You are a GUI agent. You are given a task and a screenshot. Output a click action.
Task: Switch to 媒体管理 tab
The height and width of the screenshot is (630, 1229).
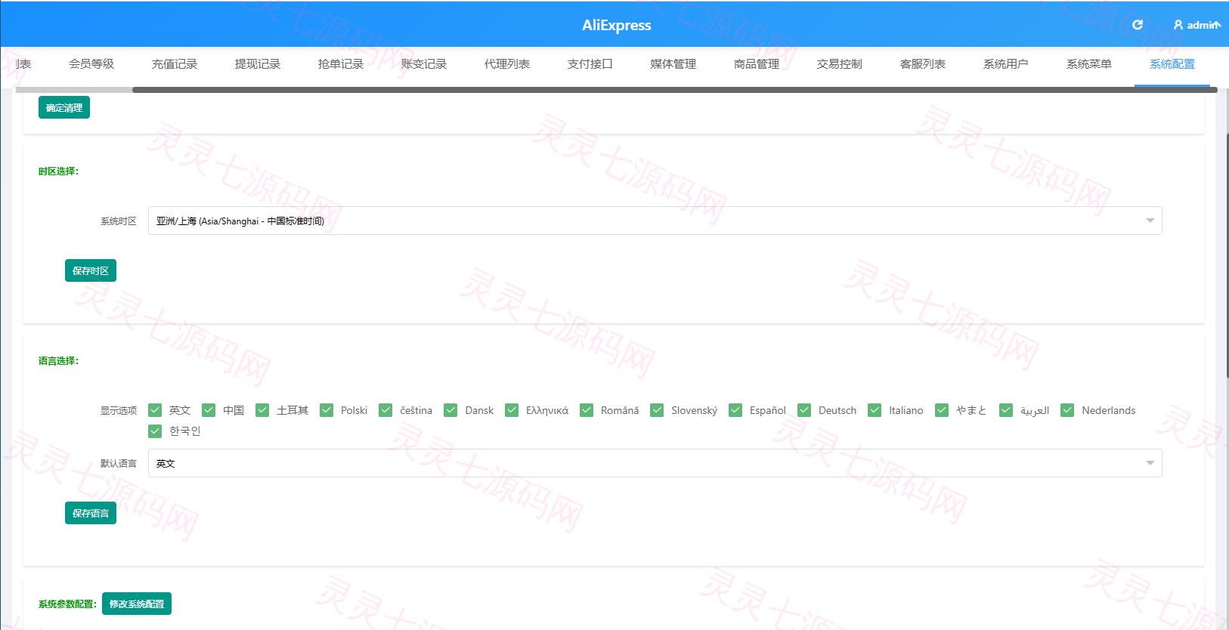pyautogui.click(x=673, y=64)
